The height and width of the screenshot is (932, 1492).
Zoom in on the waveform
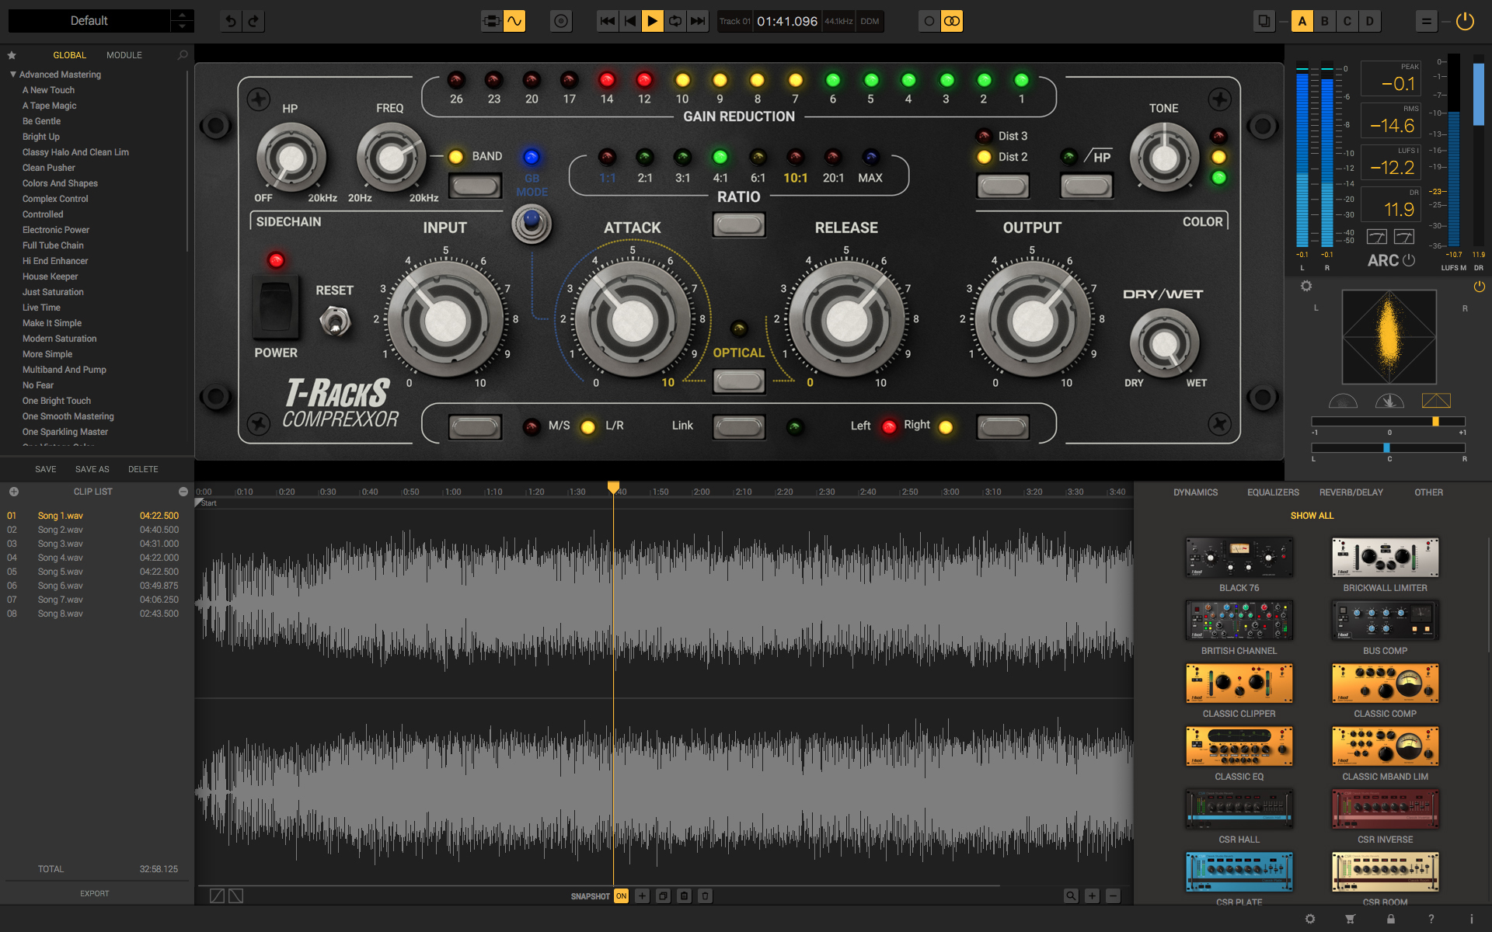pyautogui.click(x=1092, y=895)
